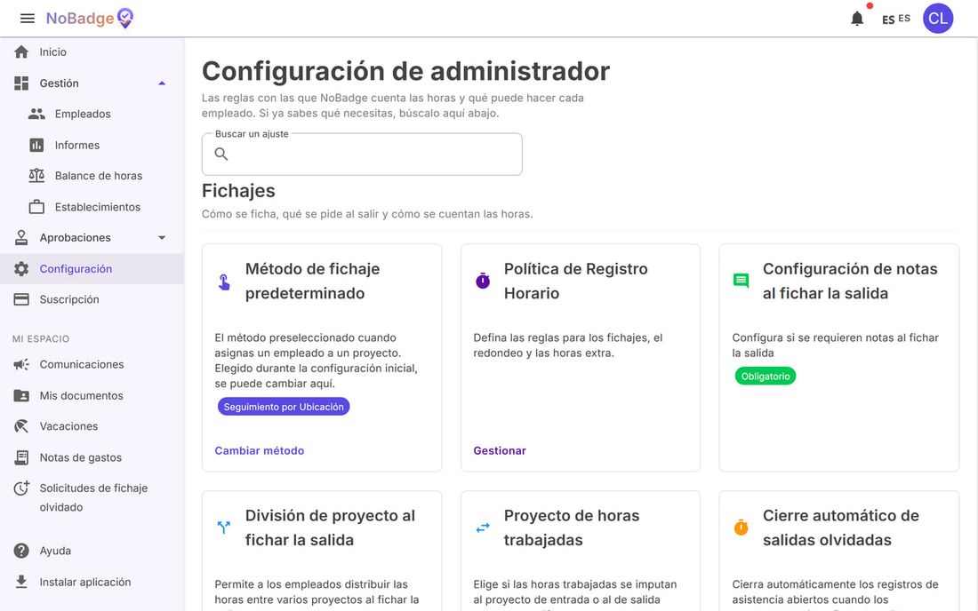
Task: Click the Instalar aplicación download icon
Action: tap(21, 582)
